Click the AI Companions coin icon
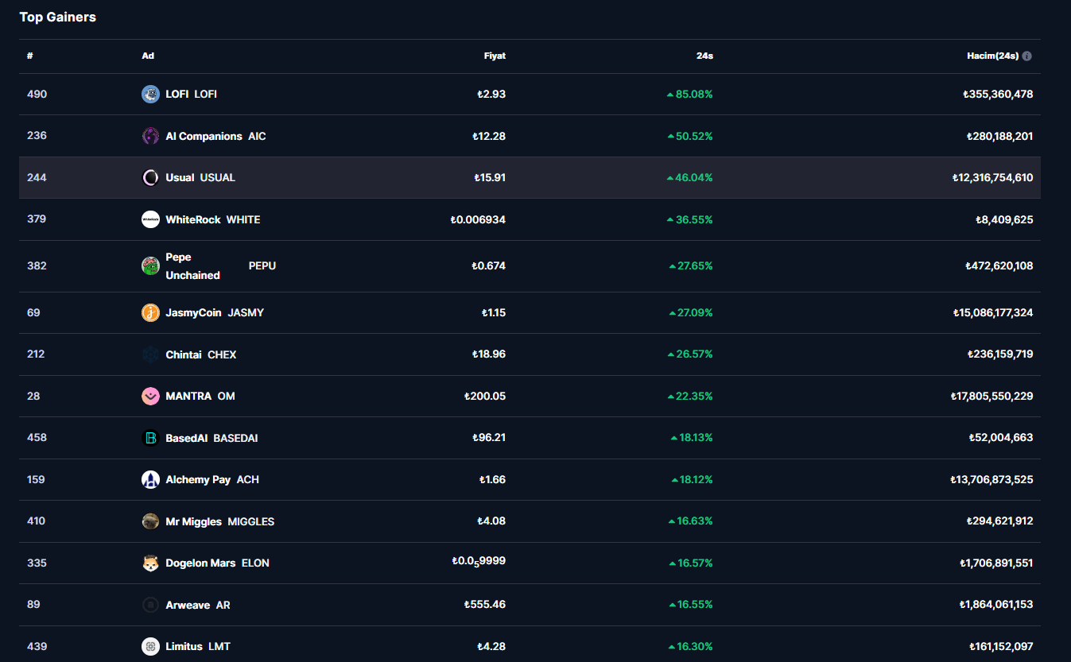Image resolution: width=1071 pixels, height=662 pixels. click(x=150, y=136)
